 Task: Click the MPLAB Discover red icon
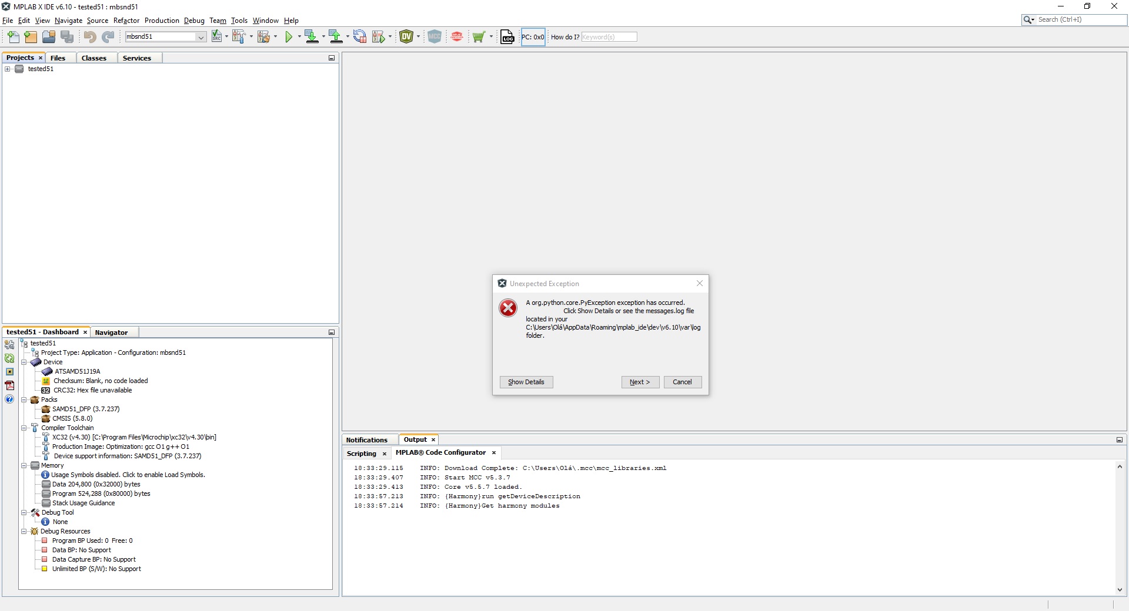pyautogui.click(x=457, y=37)
